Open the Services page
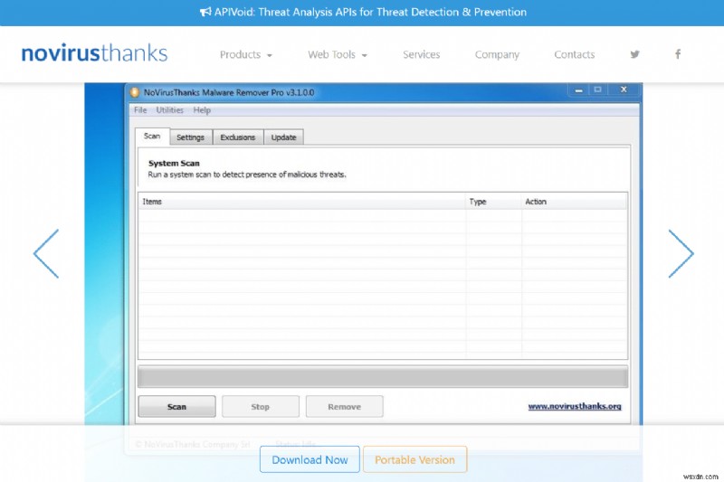The height and width of the screenshot is (482, 724). pyautogui.click(x=421, y=54)
